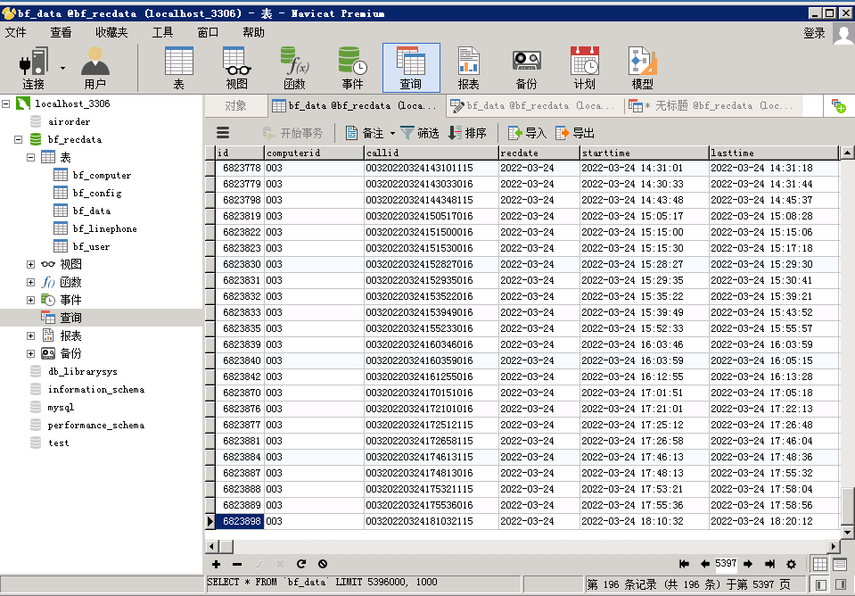Click the horizontal scrollbar right arrow

point(834,546)
